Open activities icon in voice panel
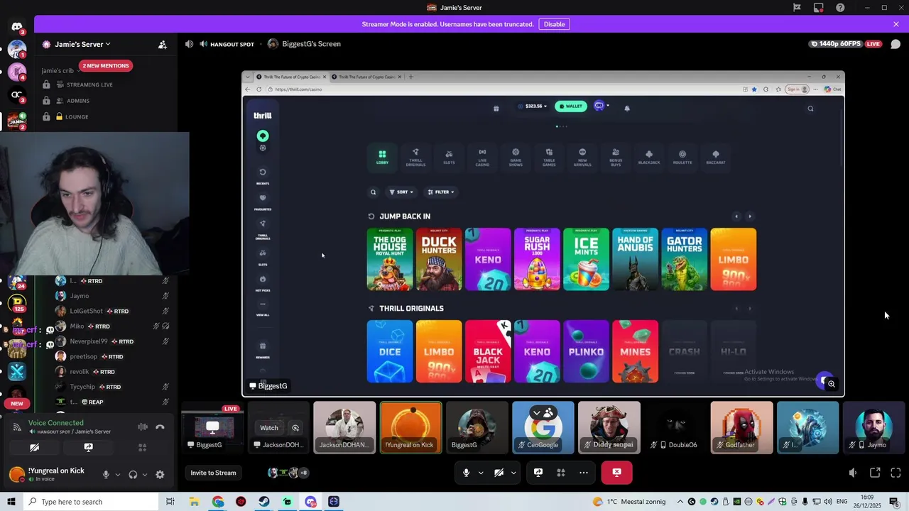Viewport: 909px width, 511px height. (x=142, y=448)
